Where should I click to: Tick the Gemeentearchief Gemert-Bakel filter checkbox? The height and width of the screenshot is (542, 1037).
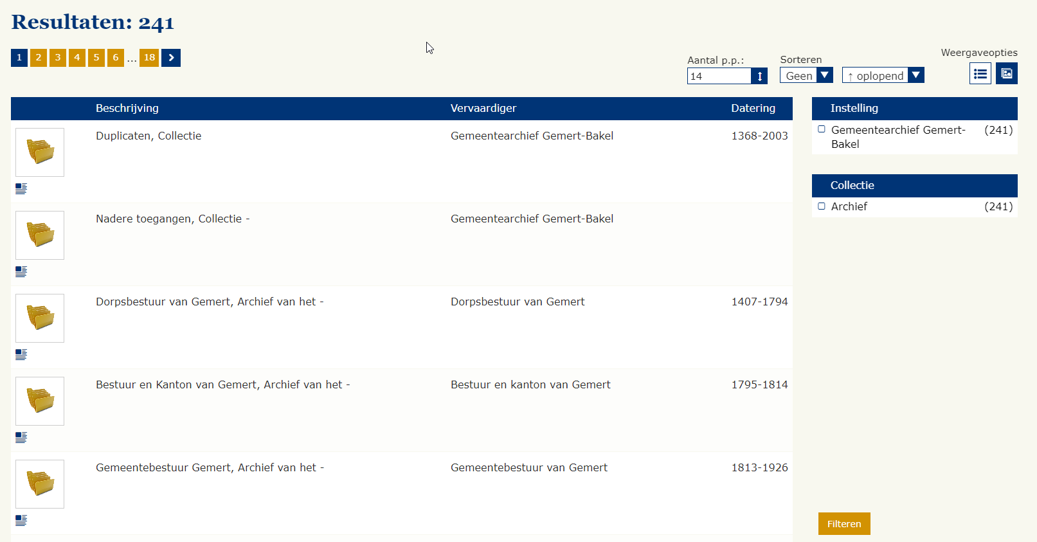click(822, 129)
